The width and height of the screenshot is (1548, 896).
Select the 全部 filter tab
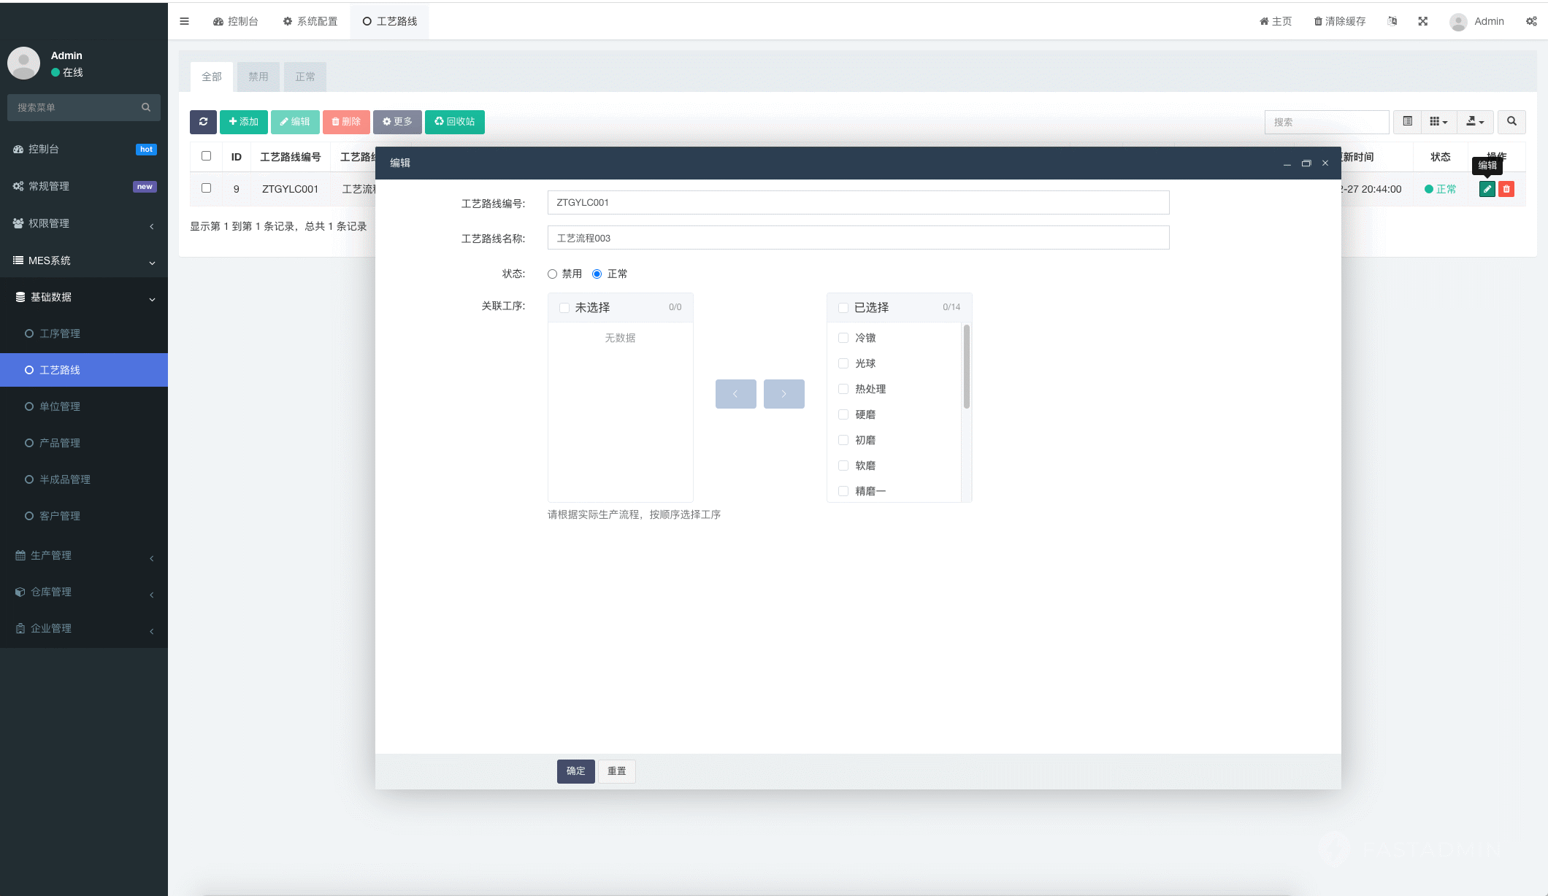coord(212,77)
